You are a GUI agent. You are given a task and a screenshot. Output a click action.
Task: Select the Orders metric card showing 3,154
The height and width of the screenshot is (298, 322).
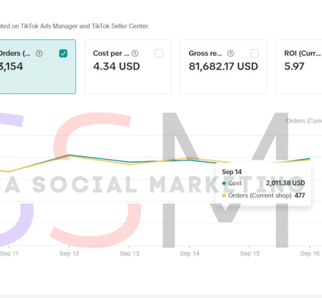[32, 74]
